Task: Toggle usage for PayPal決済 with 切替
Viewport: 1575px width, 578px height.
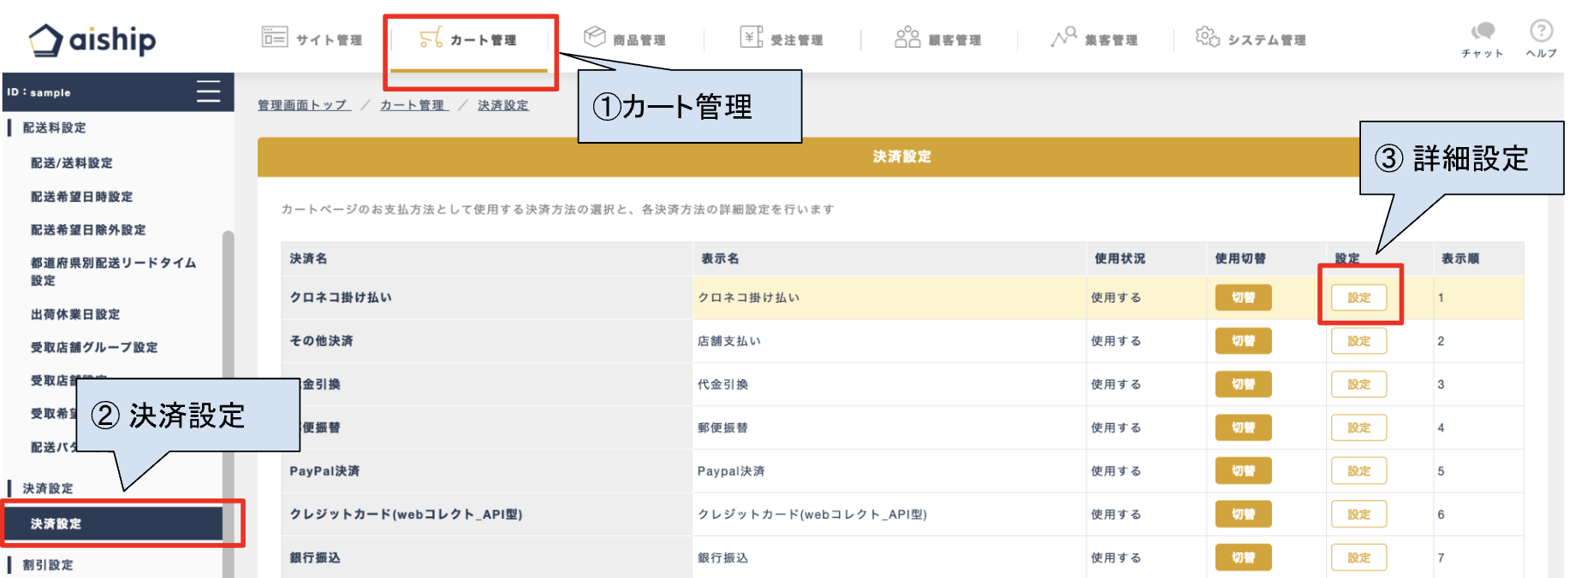Action: [x=1243, y=471]
